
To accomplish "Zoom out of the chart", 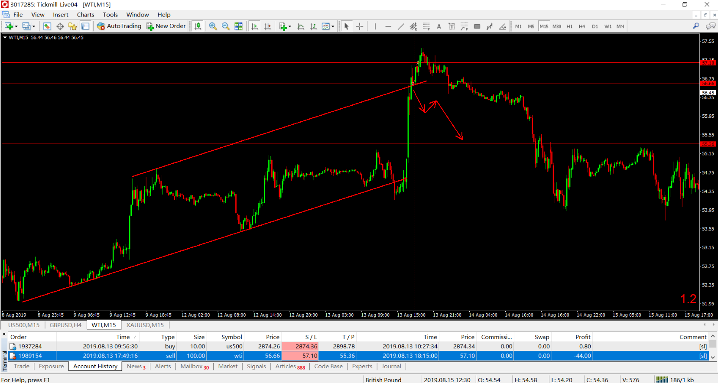I will click(226, 26).
